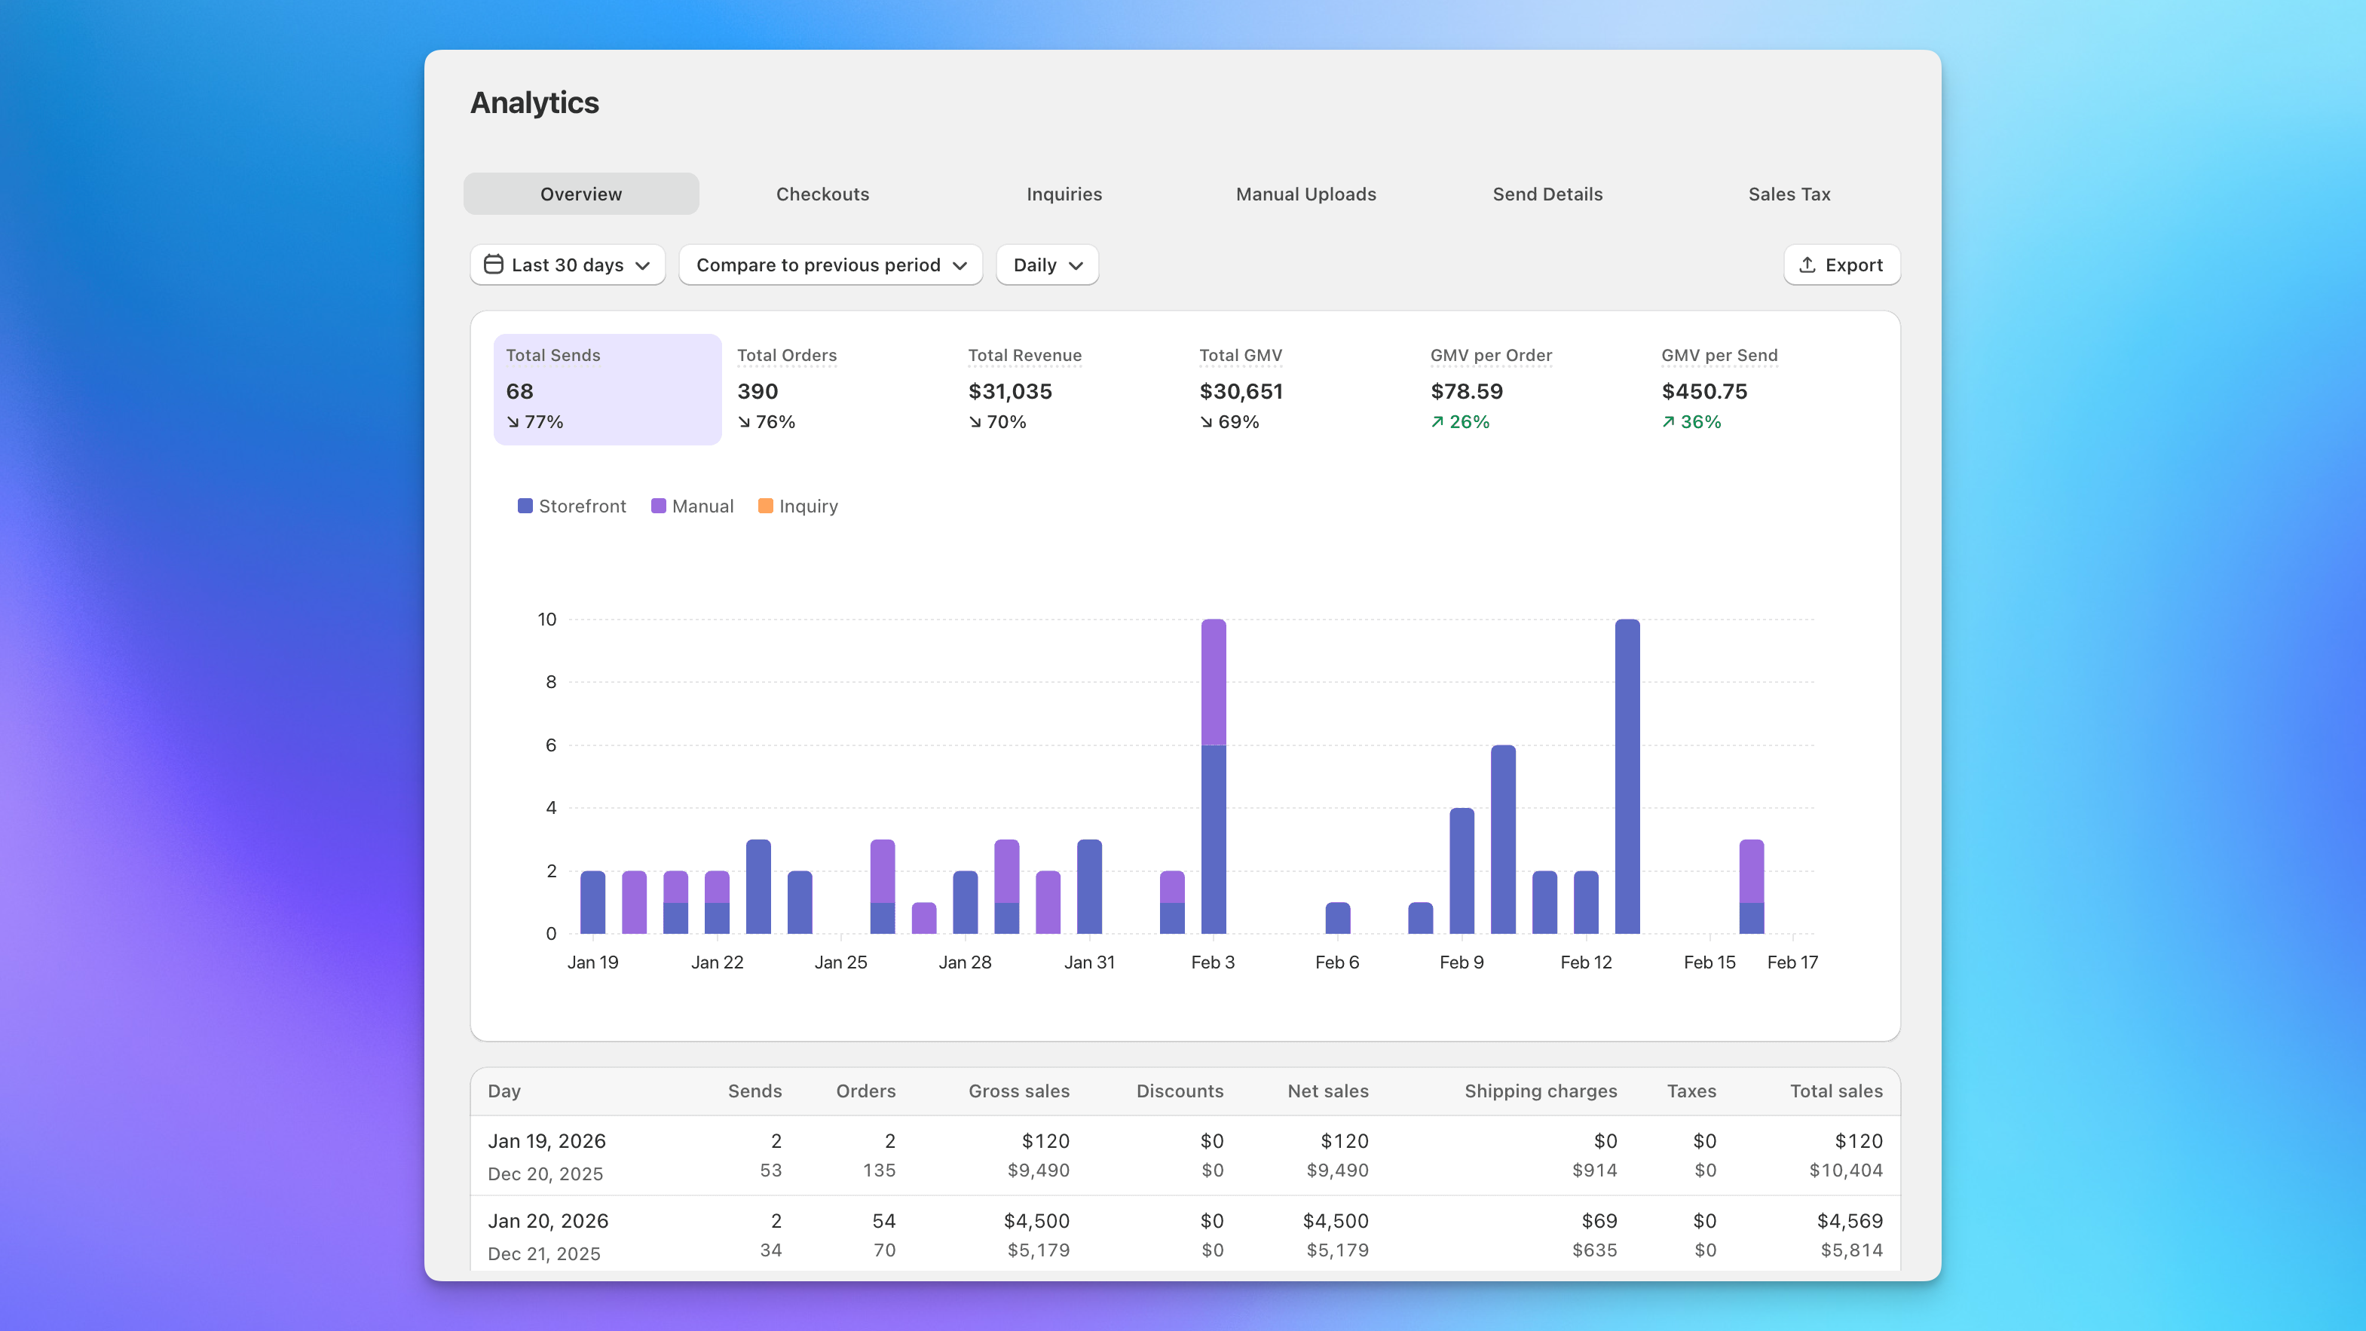Viewport: 2366px width, 1331px height.
Task: Toggle the Inquiry series in the legend
Action: pyautogui.click(x=798, y=506)
